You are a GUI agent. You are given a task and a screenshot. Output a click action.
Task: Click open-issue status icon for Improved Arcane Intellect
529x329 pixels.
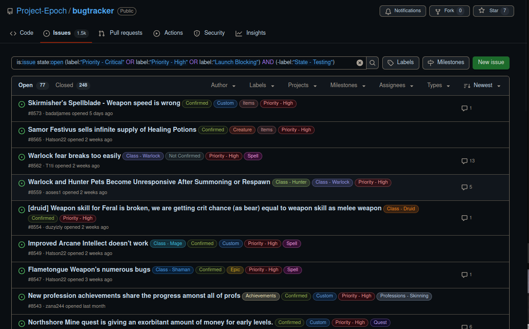coord(22,245)
